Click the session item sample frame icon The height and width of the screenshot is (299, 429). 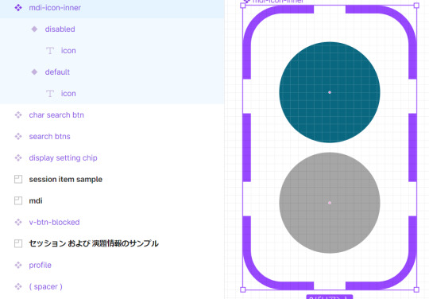click(18, 180)
